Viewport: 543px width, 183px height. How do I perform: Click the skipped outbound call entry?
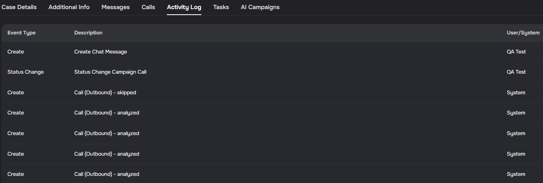[x=105, y=93]
